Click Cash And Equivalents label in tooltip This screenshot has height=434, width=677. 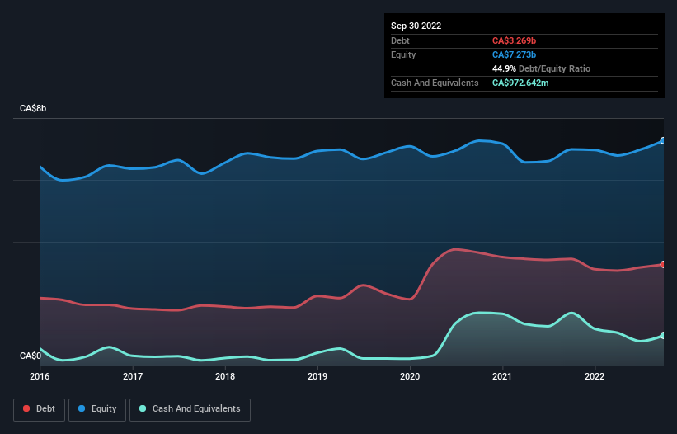tap(435, 83)
